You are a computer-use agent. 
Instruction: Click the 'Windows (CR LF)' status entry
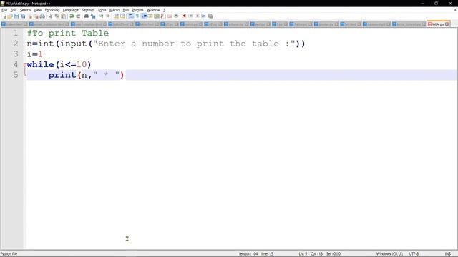click(x=389, y=254)
